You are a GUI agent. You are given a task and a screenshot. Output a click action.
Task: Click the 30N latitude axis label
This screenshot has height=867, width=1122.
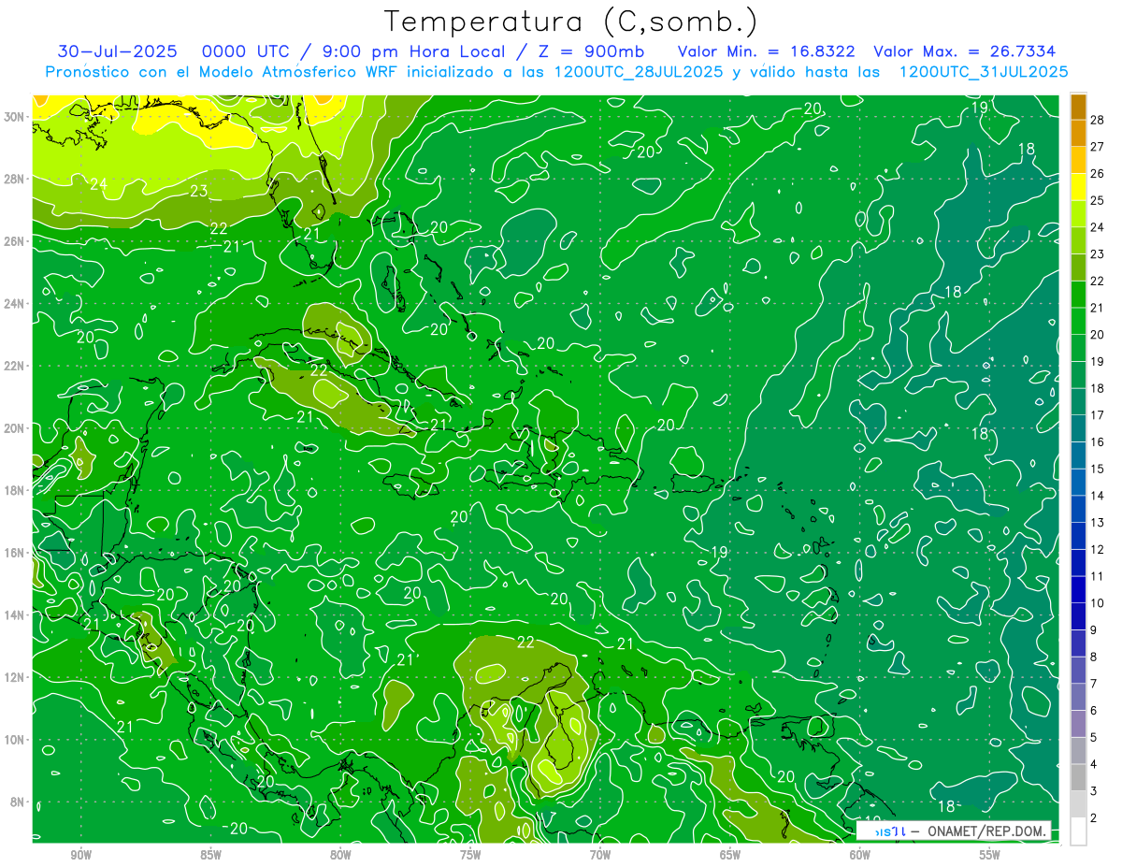click(x=16, y=116)
